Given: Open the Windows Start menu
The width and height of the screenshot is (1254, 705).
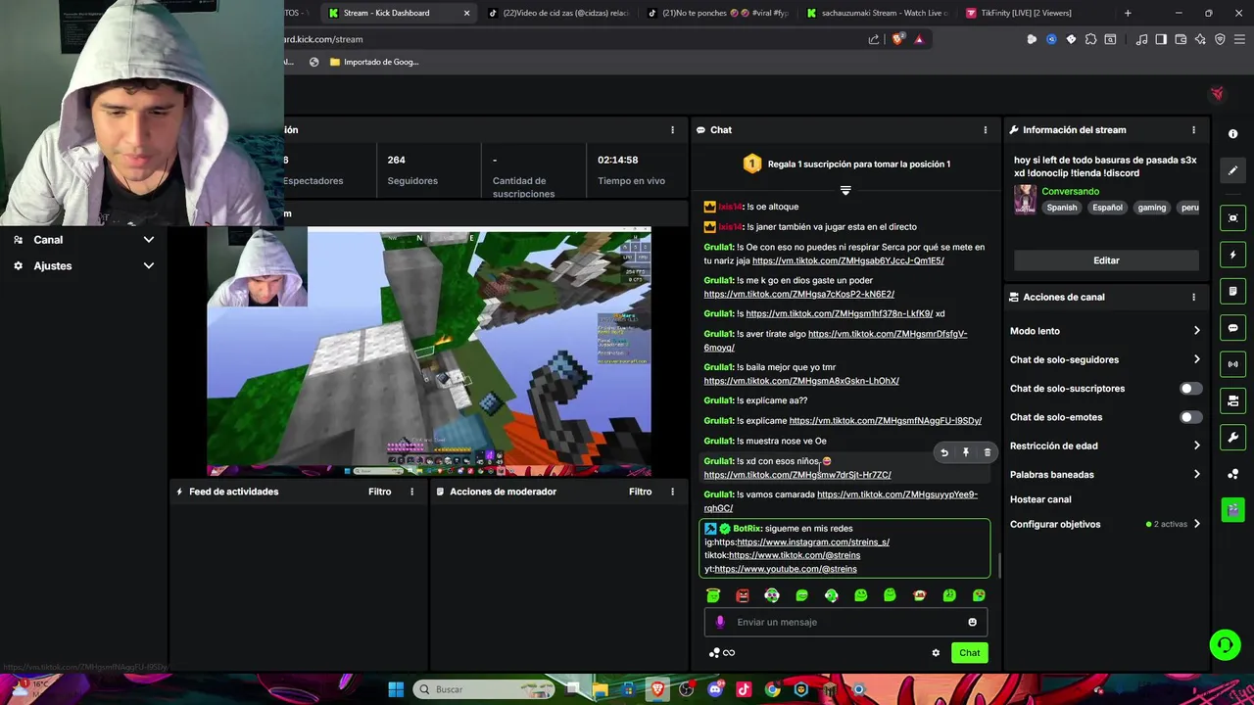Looking at the screenshot, I should tap(396, 689).
